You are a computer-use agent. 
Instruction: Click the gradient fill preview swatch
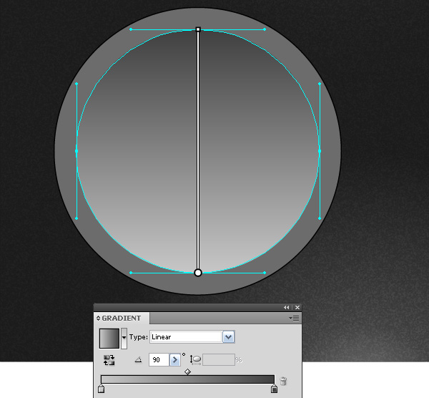point(109,339)
